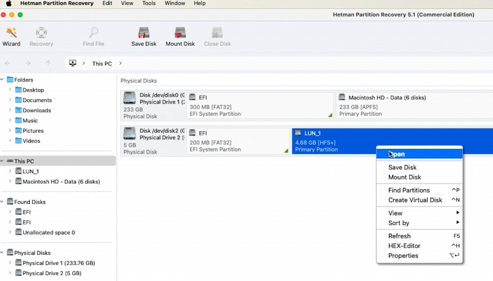This screenshot has height=281, width=493.
Task: Expand the Downloads folder node
Action: coord(10,110)
